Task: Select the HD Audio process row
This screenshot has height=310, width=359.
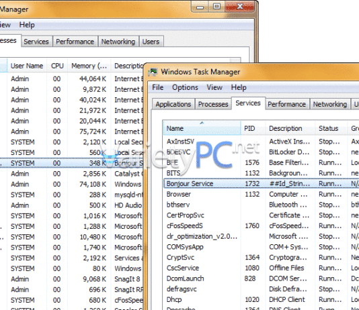Action: (72, 205)
